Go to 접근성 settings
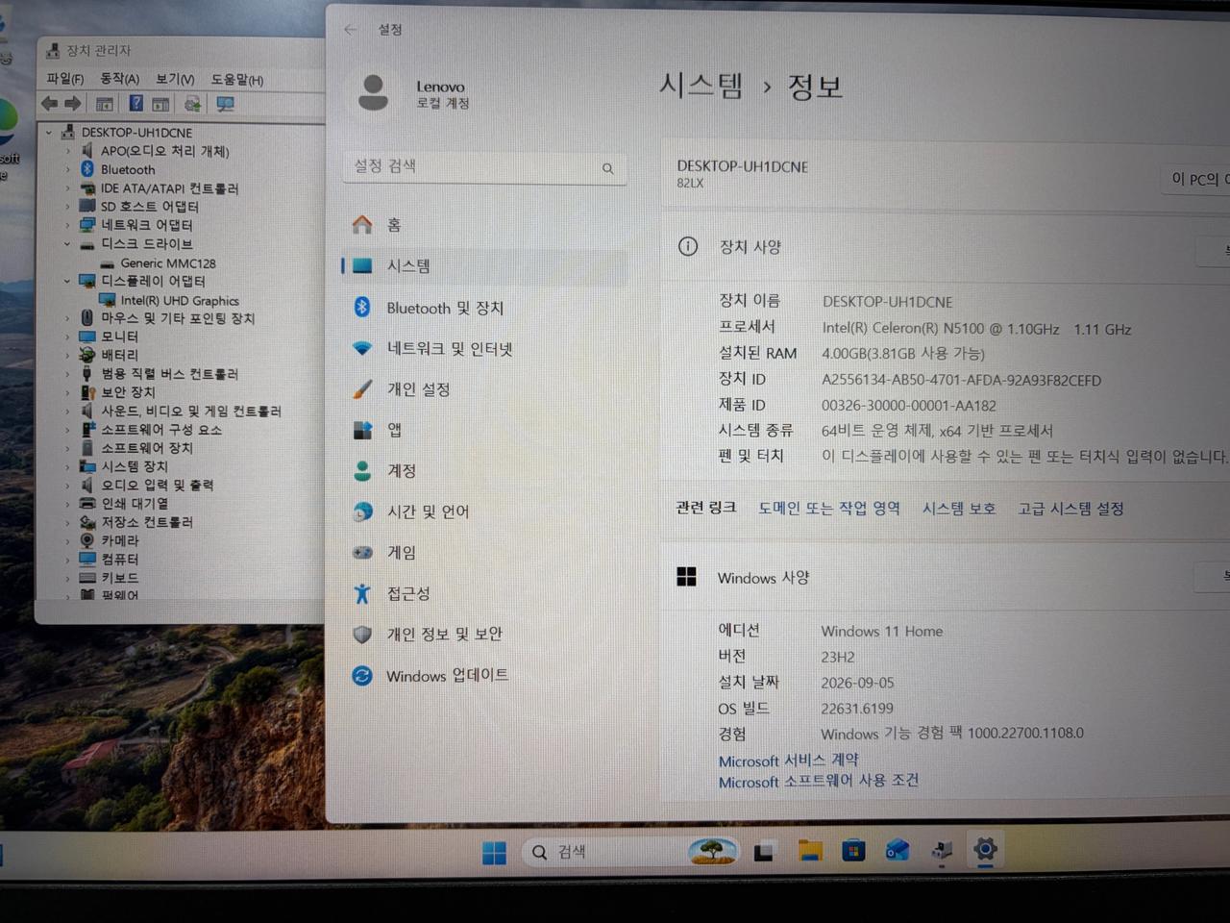Screen dimensions: 1230x923 407,593
